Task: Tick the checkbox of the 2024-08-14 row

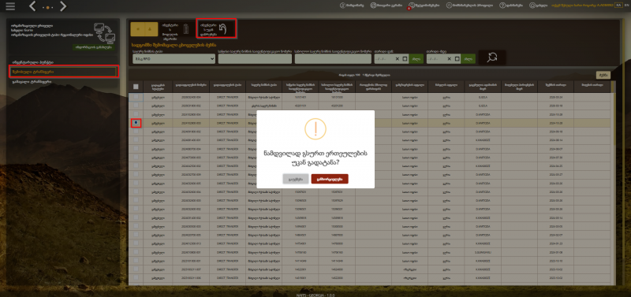Action: click(136, 139)
